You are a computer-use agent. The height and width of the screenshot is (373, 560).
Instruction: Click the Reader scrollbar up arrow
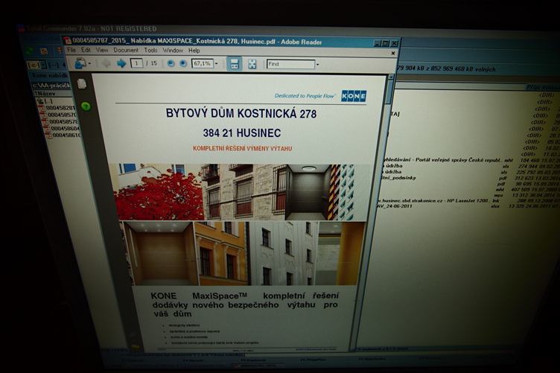(391, 77)
